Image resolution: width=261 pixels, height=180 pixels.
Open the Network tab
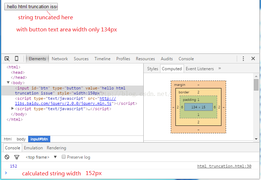60,59
